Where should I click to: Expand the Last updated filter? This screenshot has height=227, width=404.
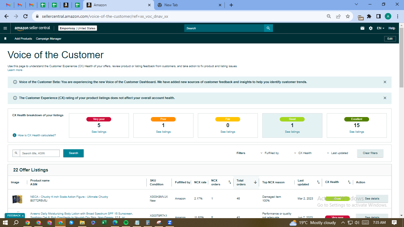337,153
